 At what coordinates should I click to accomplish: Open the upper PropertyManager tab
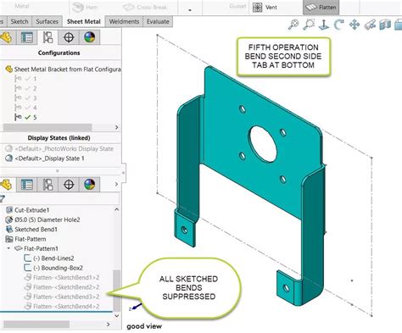tap(27, 37)
